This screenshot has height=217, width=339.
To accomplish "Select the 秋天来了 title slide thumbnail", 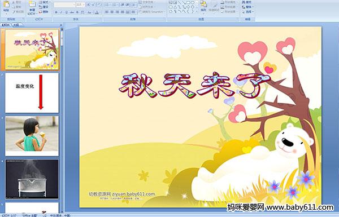I will pyautogui.click(x=32, y=50).
